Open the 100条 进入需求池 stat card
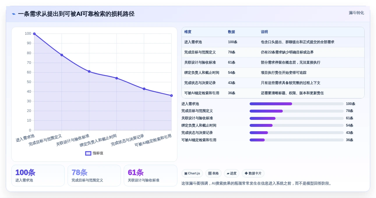Screen dimensions: 376x198 38,176
